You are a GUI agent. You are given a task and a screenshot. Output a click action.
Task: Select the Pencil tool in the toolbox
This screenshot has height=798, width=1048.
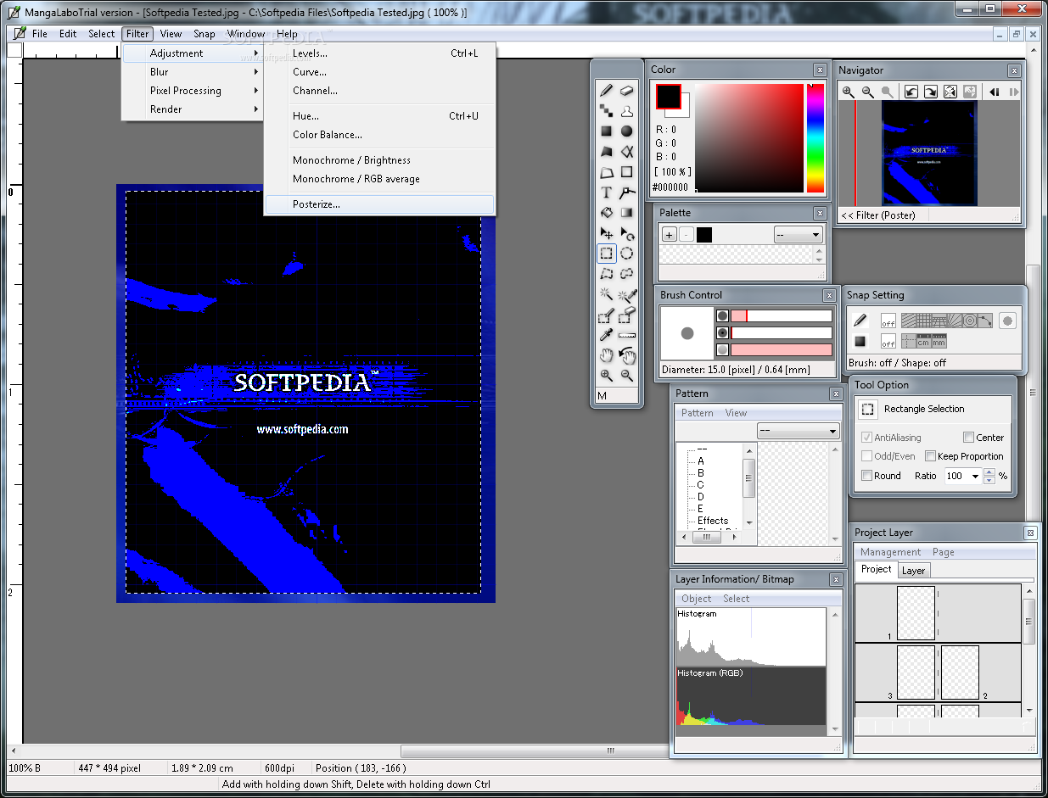pos(607,90)
